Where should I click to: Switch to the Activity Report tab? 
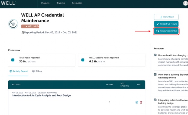point(18,71)
